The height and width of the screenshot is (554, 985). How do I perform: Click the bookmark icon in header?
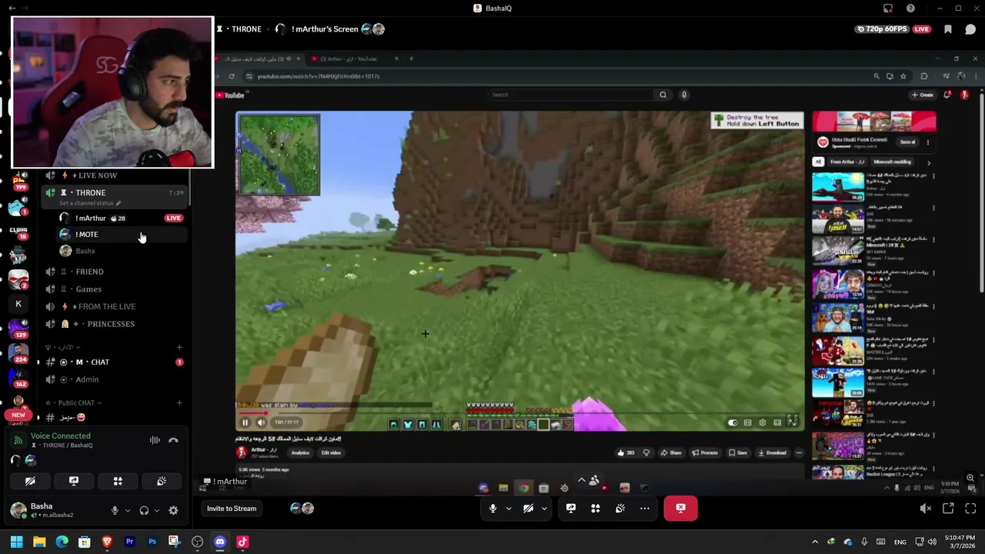948,29
